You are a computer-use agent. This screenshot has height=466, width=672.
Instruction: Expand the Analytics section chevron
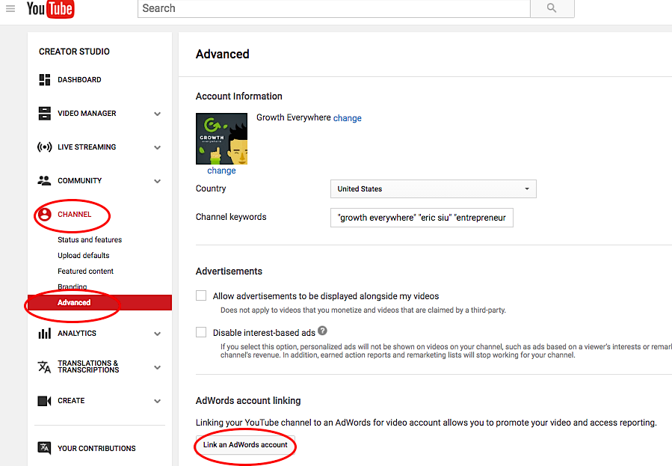(x=157, y=334)
